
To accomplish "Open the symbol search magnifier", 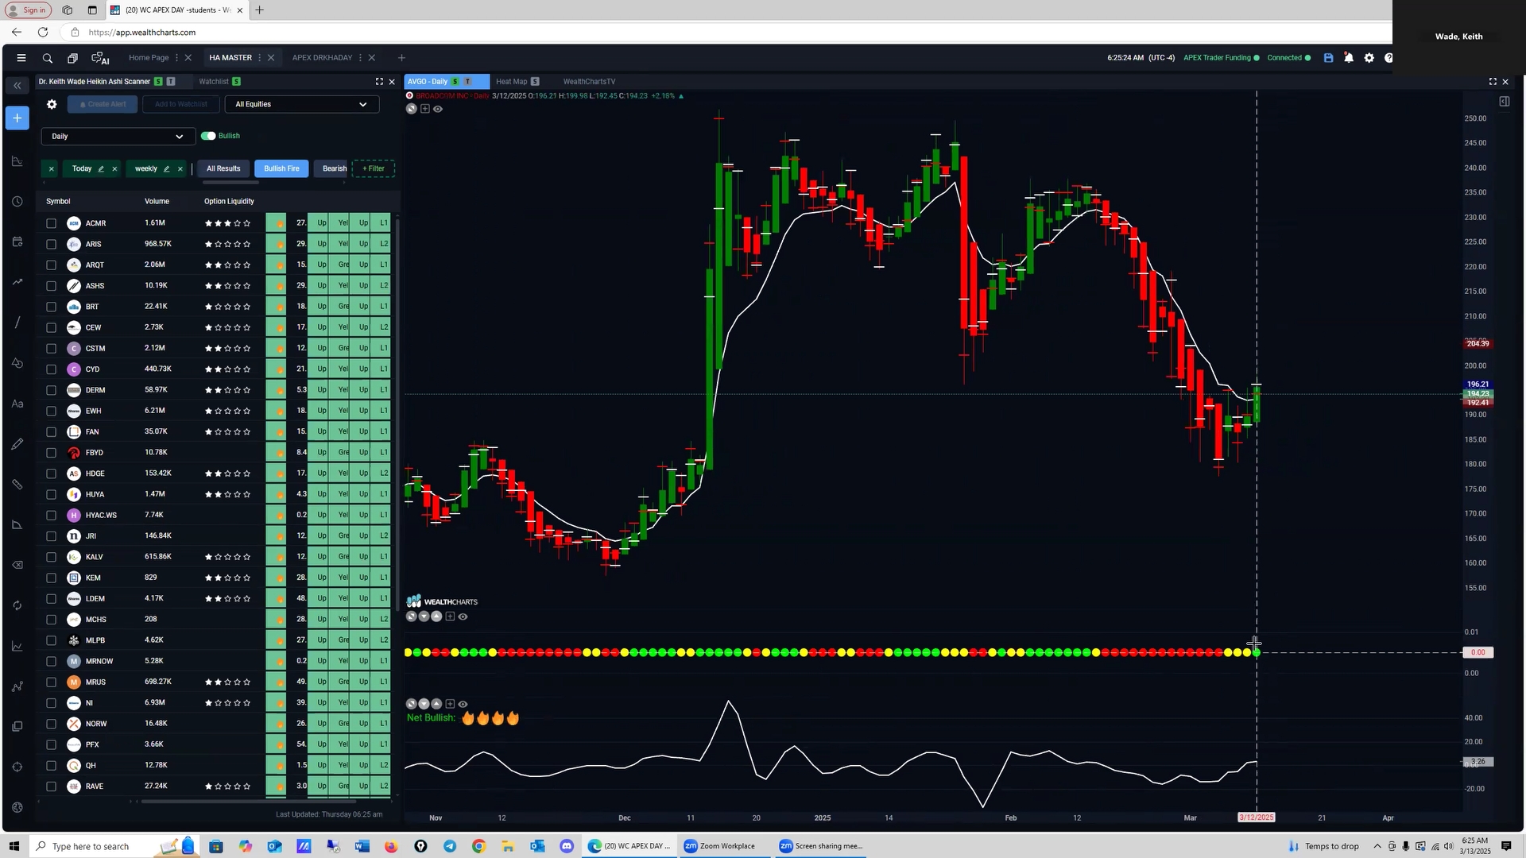I will click(48, 58).
